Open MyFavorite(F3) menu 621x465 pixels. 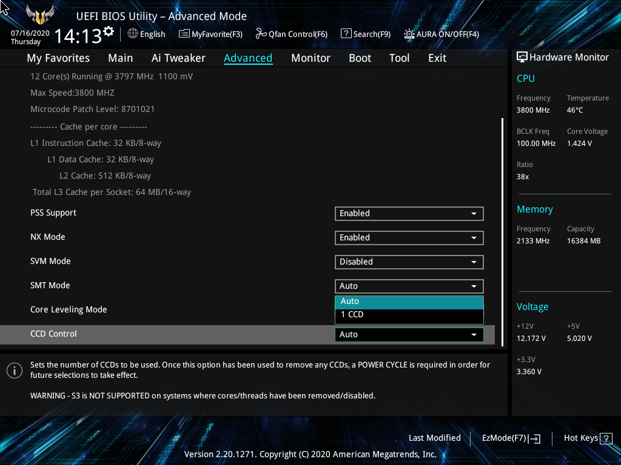click(x=217, y=35)
